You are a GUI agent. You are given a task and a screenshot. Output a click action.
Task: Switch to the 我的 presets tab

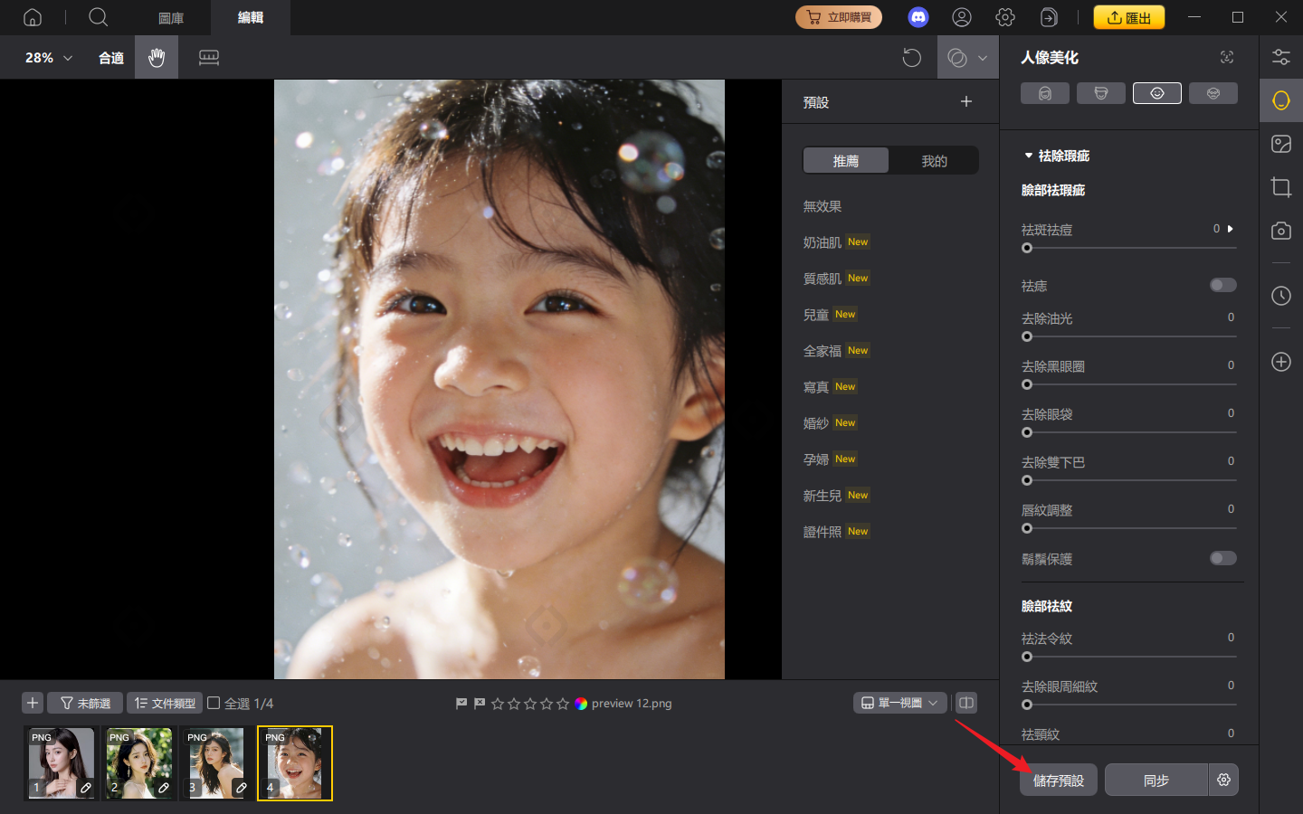point(935,160)
